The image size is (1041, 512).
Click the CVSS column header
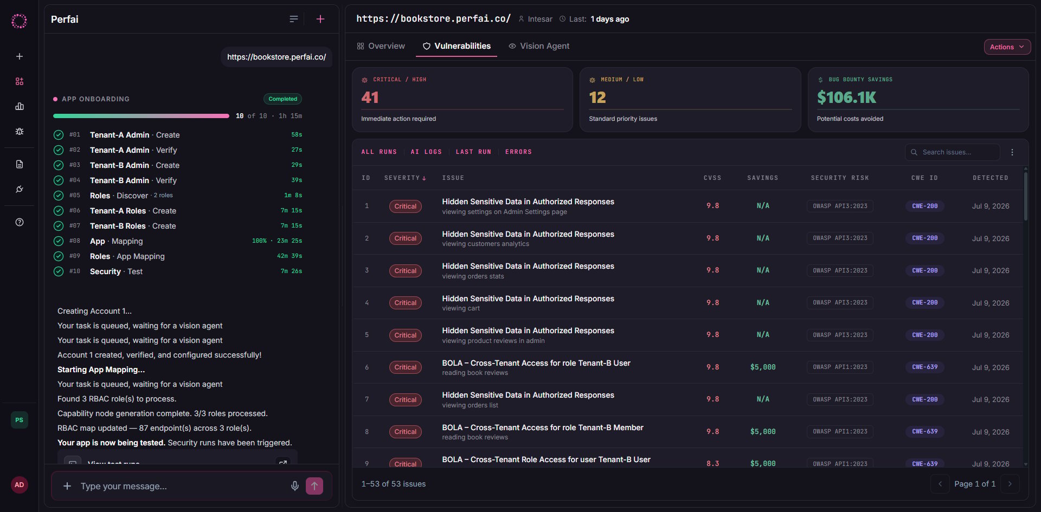click(712, 178)
